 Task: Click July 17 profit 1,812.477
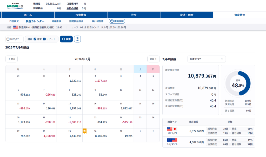[x=127, y=109]
